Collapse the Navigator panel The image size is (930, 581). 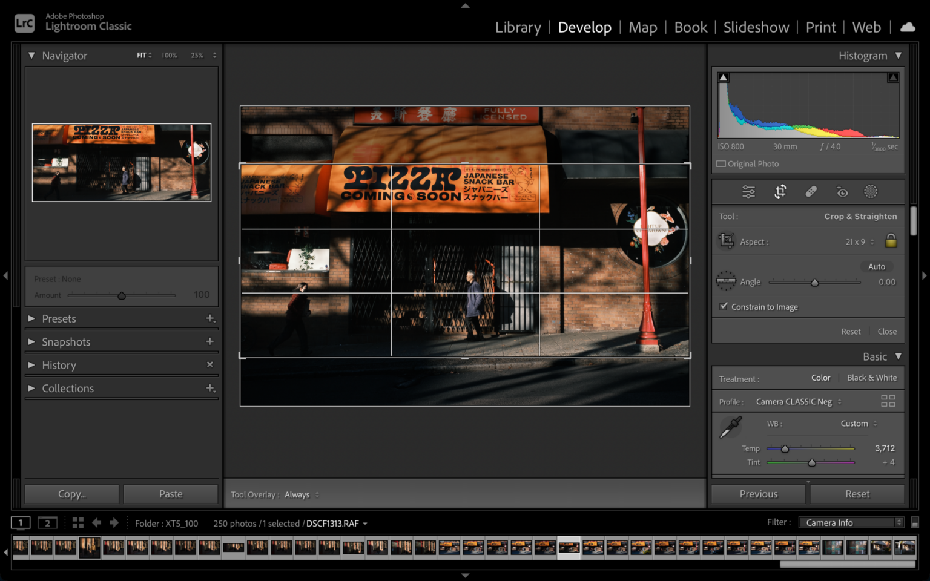[32, 55]
